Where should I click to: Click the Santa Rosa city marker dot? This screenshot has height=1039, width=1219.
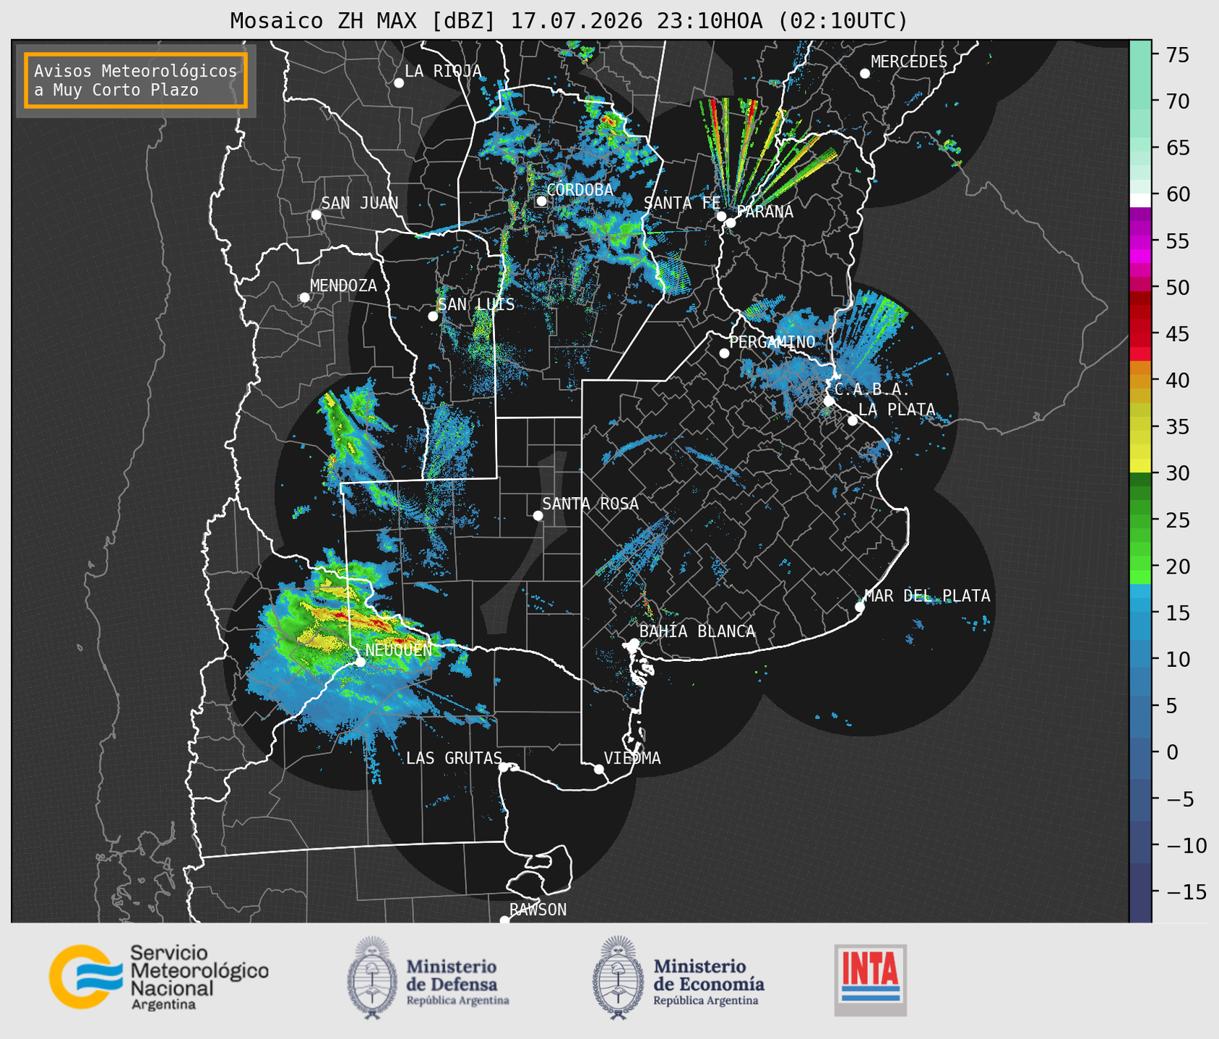[x=538, y=515]
